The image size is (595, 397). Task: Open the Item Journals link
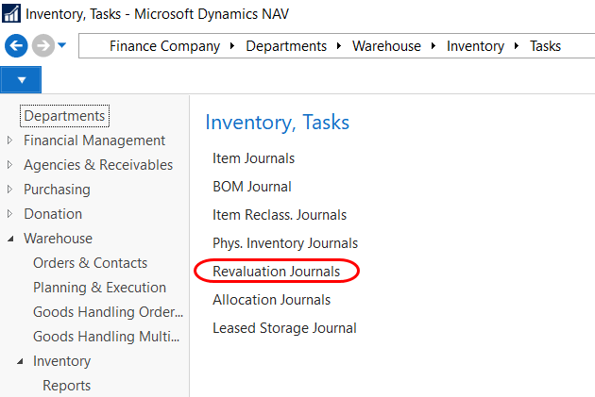pyautogui.click(x=253, y=158)
